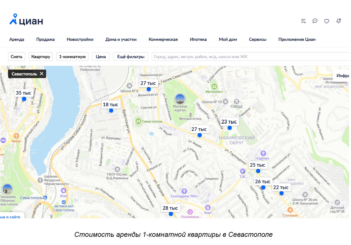Click the Инфра map layer button
The image size is (351, 245).
coord(342,76)
